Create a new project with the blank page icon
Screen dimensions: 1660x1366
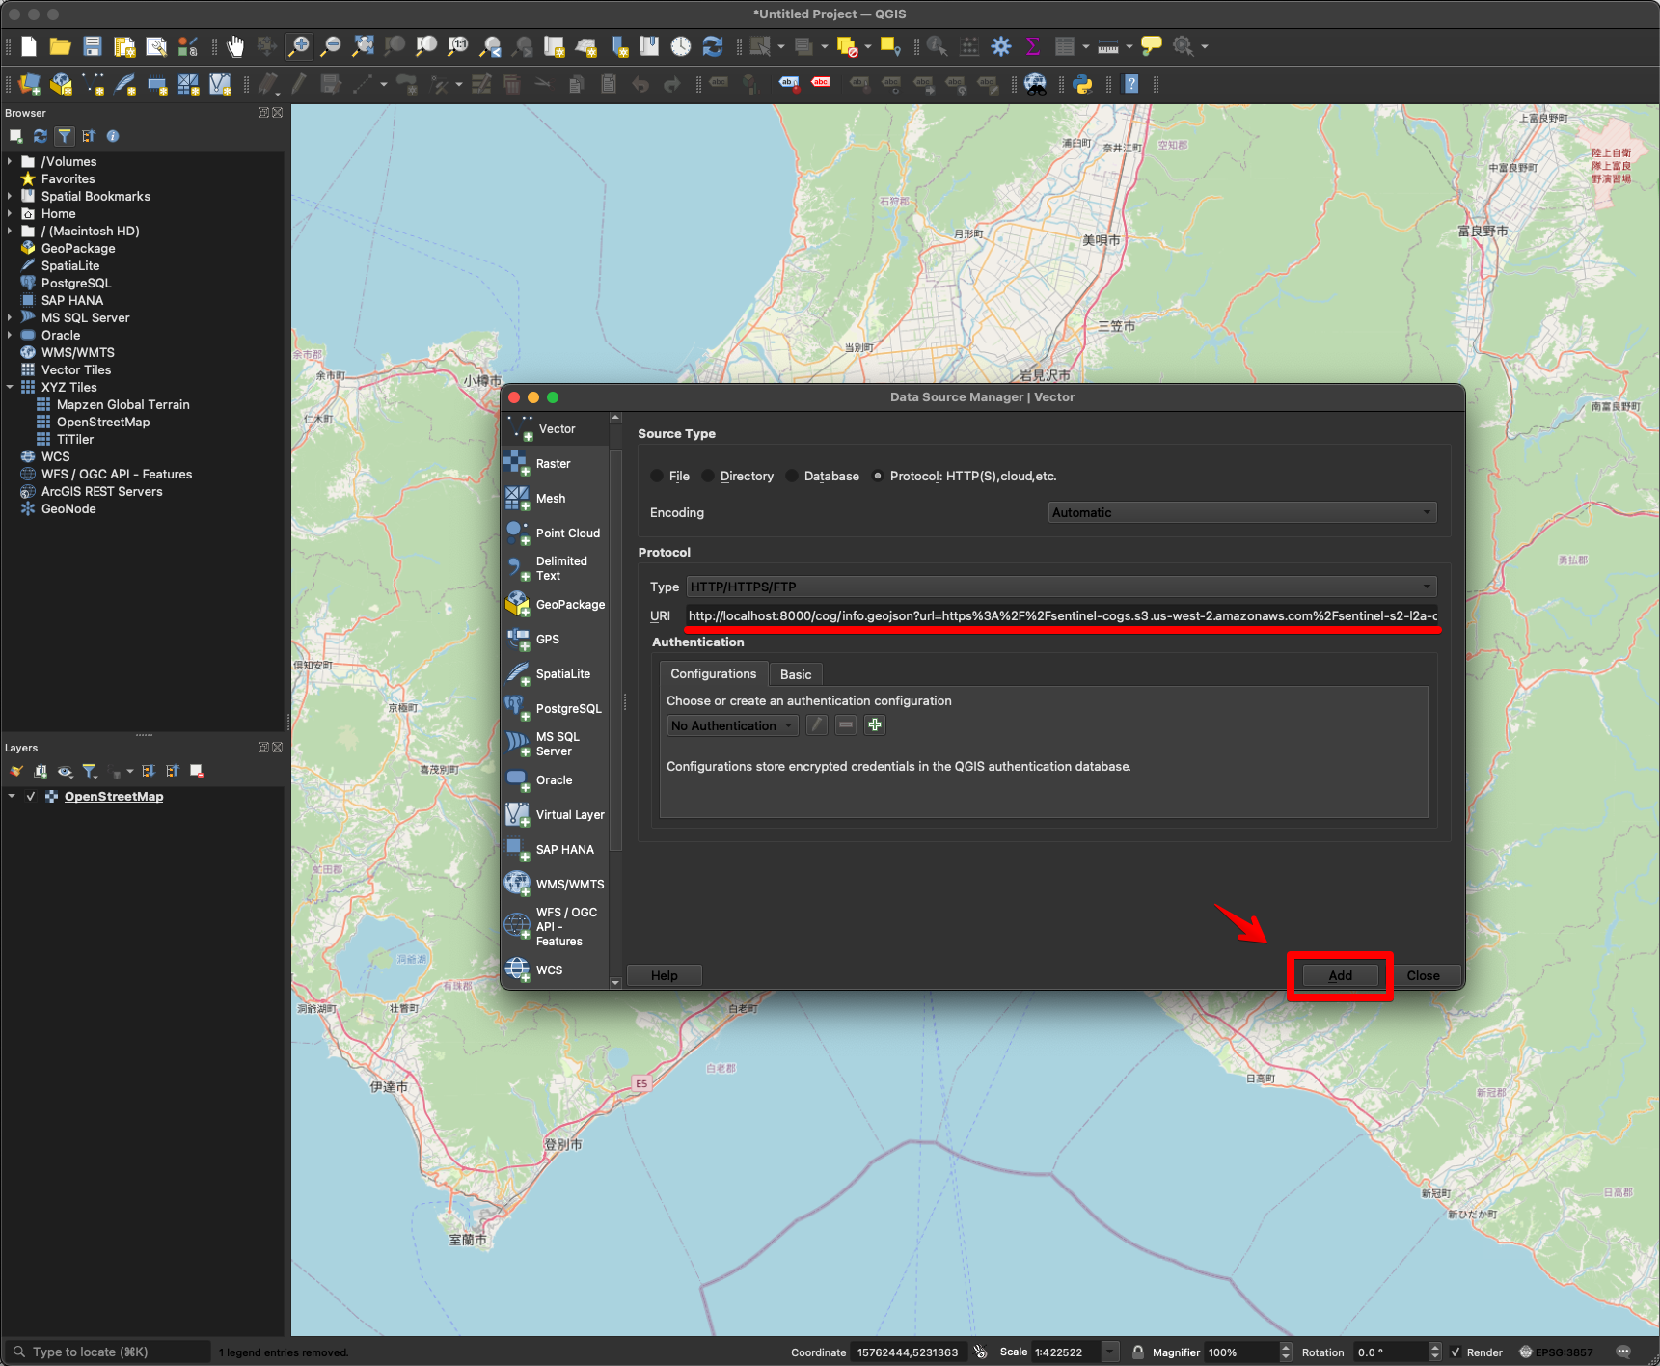29,46
